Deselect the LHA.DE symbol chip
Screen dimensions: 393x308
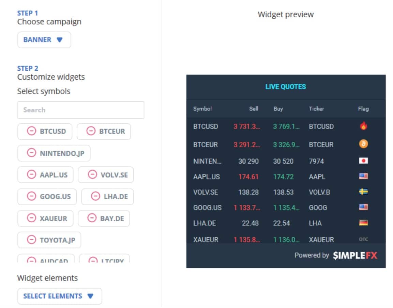pos(107,196)
